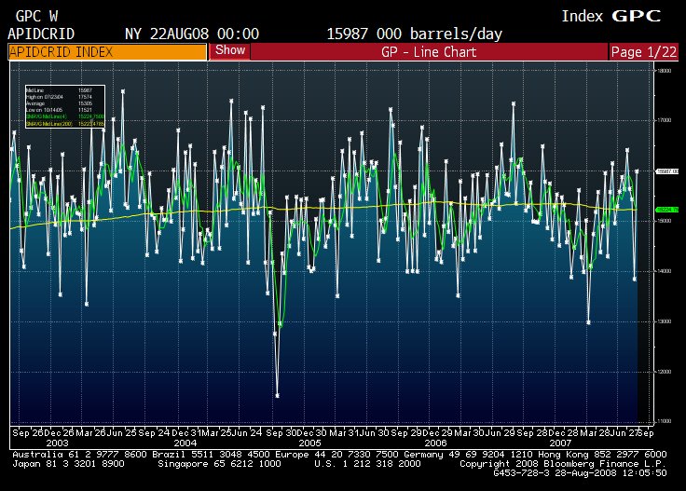Click the Sep 30 date axis label
The height and width of the screenshot is (491, 686).
281,433
